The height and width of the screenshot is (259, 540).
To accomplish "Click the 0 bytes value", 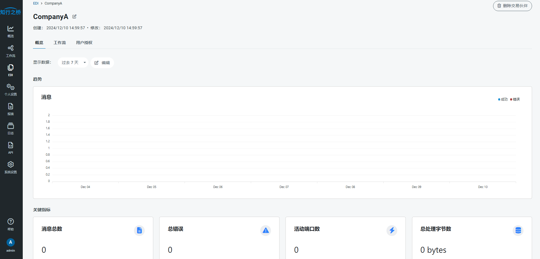I will point(433,250).
